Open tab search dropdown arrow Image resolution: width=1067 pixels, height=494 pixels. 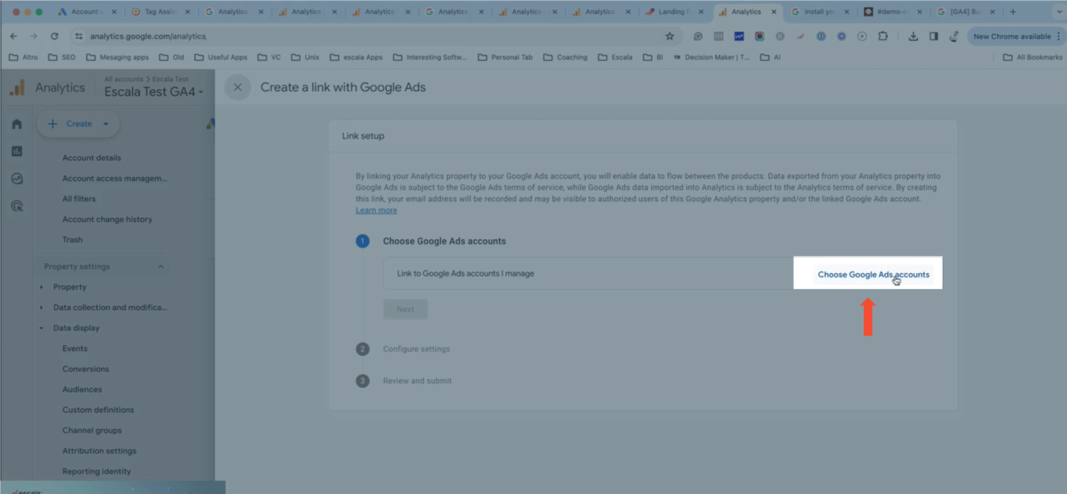point(1059,12)
